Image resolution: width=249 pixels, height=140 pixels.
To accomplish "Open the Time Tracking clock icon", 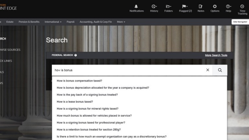I will [x=242, y=6].
